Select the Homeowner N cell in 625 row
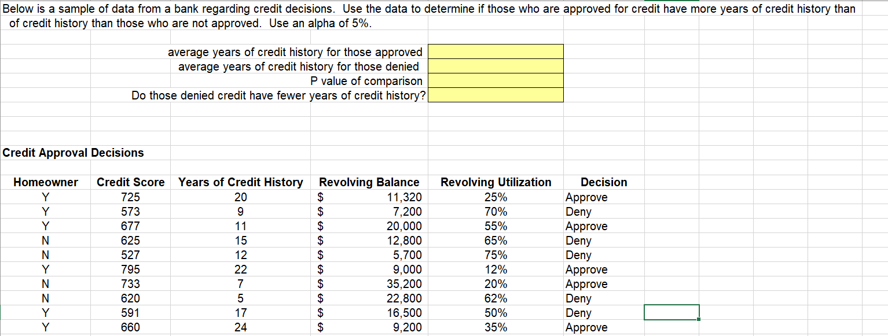 [x=46, y=241]
